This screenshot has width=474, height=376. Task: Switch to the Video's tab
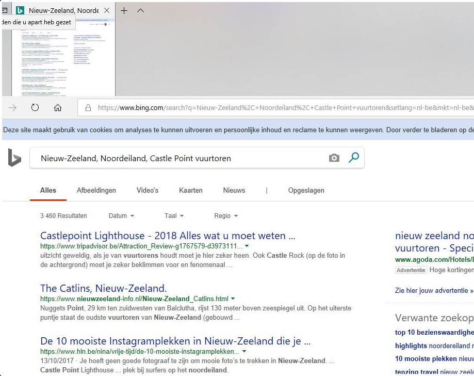[x=148, y=191]
